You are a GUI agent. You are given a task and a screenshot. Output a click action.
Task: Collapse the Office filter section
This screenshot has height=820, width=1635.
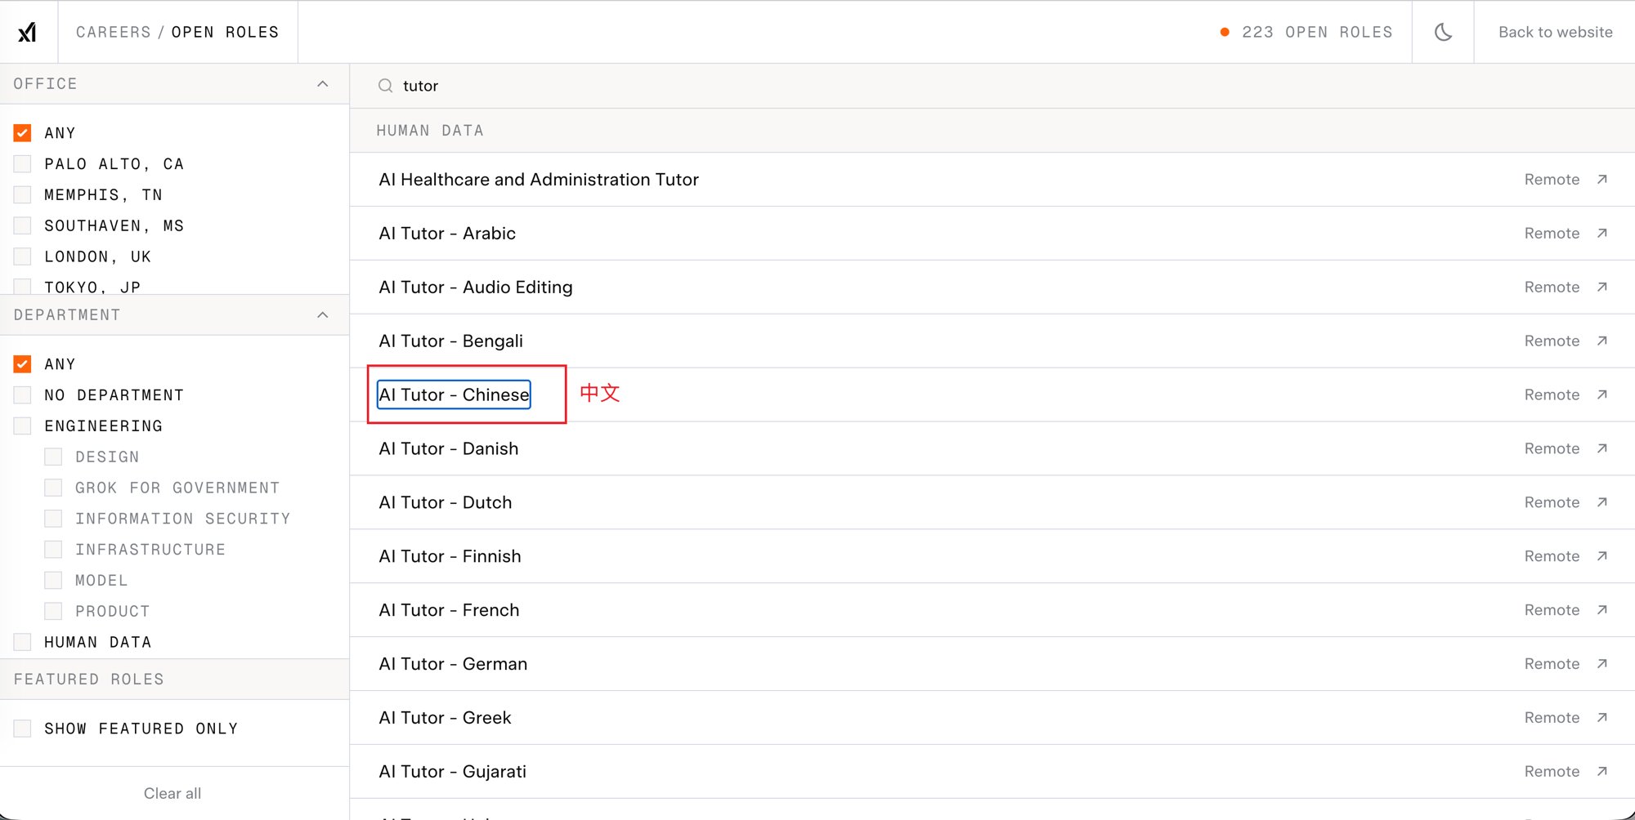323,84
